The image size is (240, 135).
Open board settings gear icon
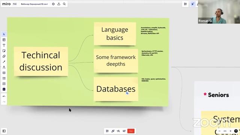click(x=53, y=4)
